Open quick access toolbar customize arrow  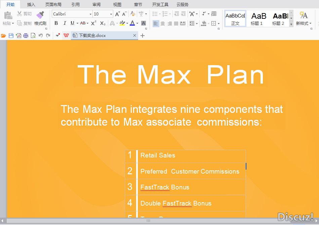57,36
